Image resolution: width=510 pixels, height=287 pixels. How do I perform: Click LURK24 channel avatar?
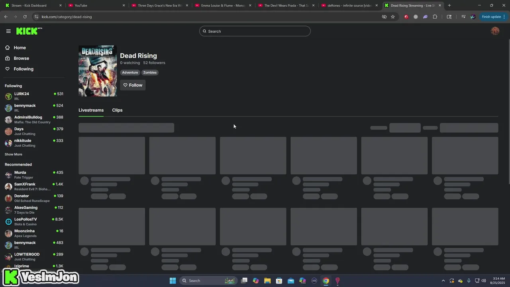(8, 96)
